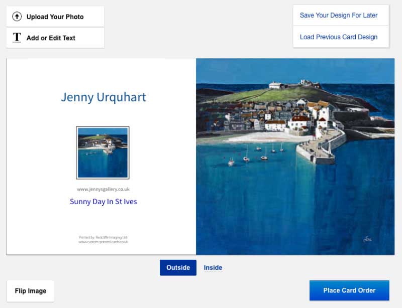
Task: Switch to the Inside tab
Action: 213,267
